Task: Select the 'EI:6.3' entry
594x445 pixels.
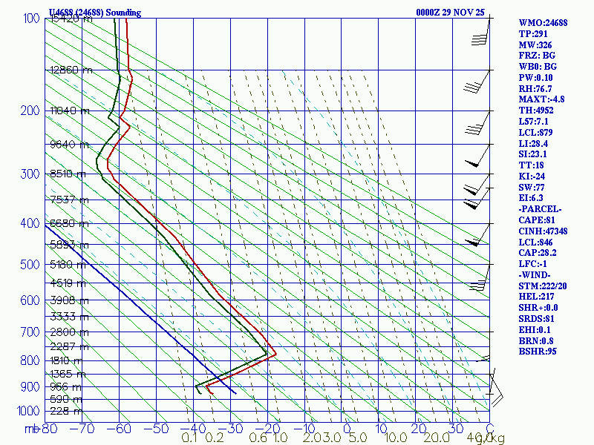Action: (x=531, y=198)
